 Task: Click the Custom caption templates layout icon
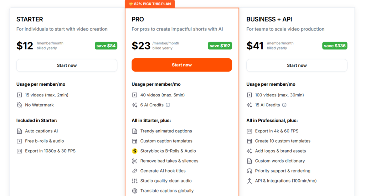coord(134,141)
